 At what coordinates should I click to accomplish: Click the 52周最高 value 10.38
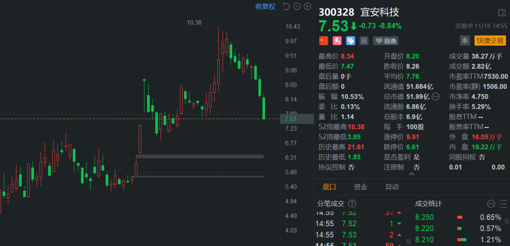356,127
